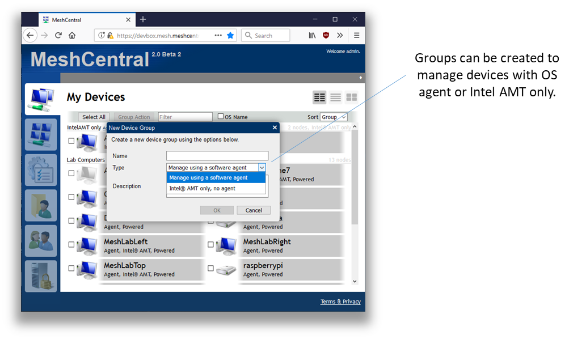Switch to the list view layout
569x340 pixels.
(x=336, y=97)
